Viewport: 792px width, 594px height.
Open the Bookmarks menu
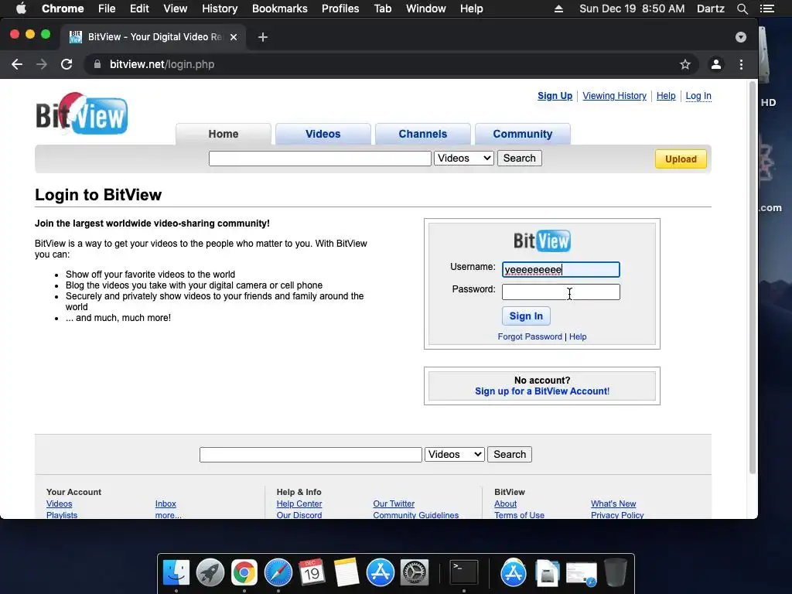coord(279,9)
